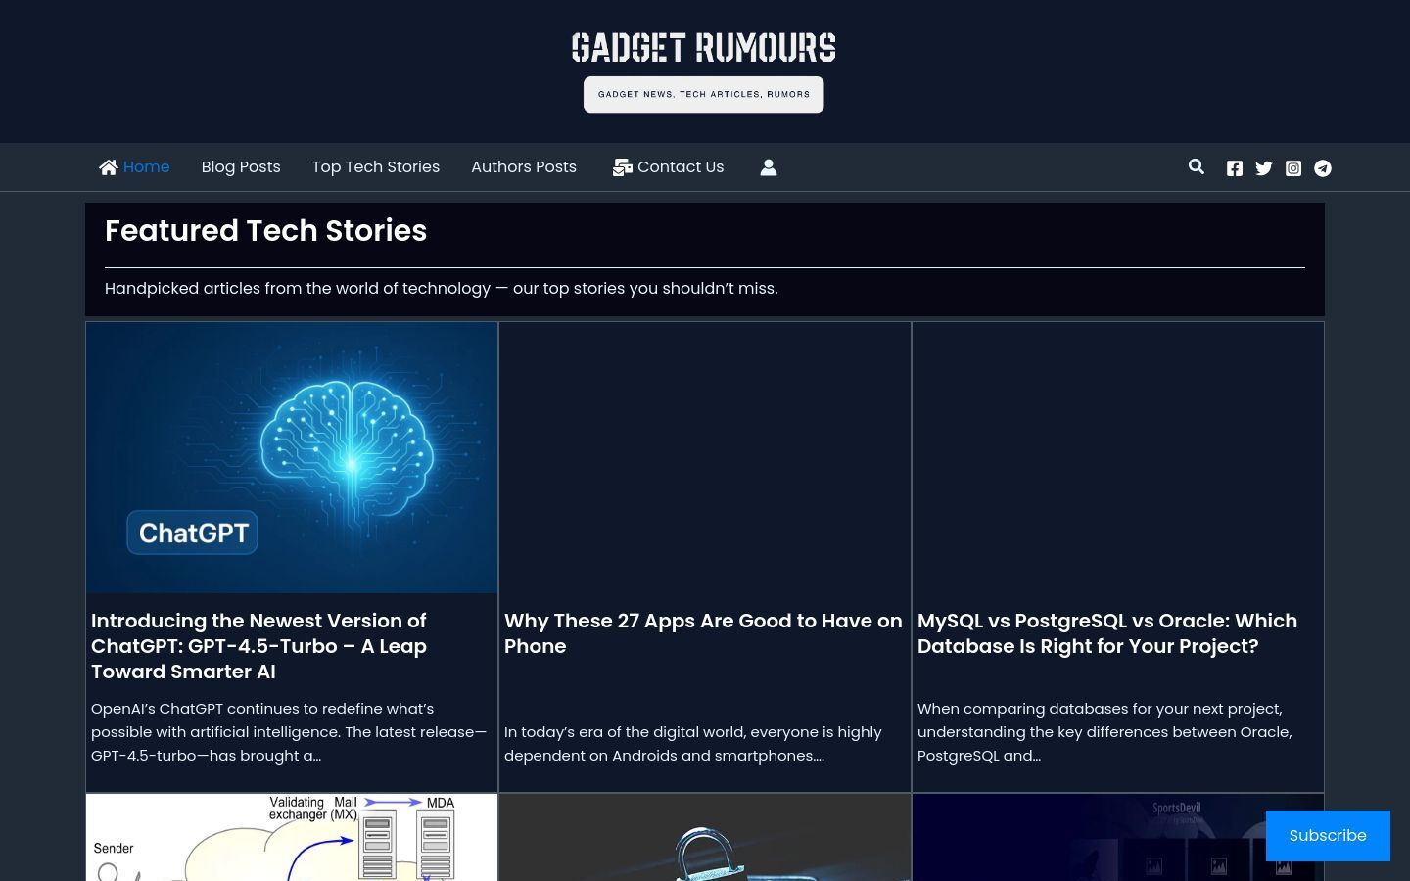
Task: Open the SportsDevil article thumbnail
Action: tap(1118, 837)
